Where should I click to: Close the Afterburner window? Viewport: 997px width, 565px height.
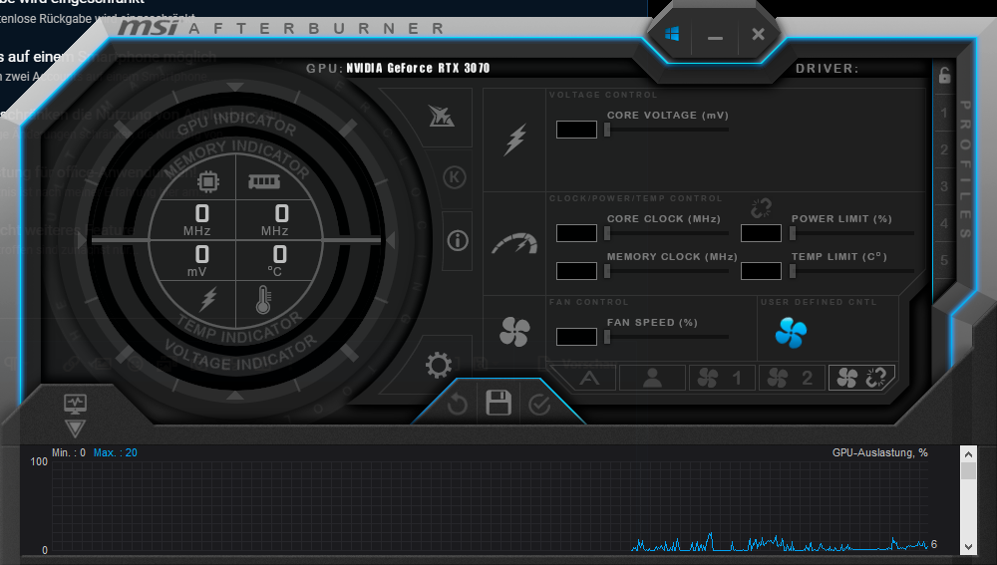tap(758, 34)
